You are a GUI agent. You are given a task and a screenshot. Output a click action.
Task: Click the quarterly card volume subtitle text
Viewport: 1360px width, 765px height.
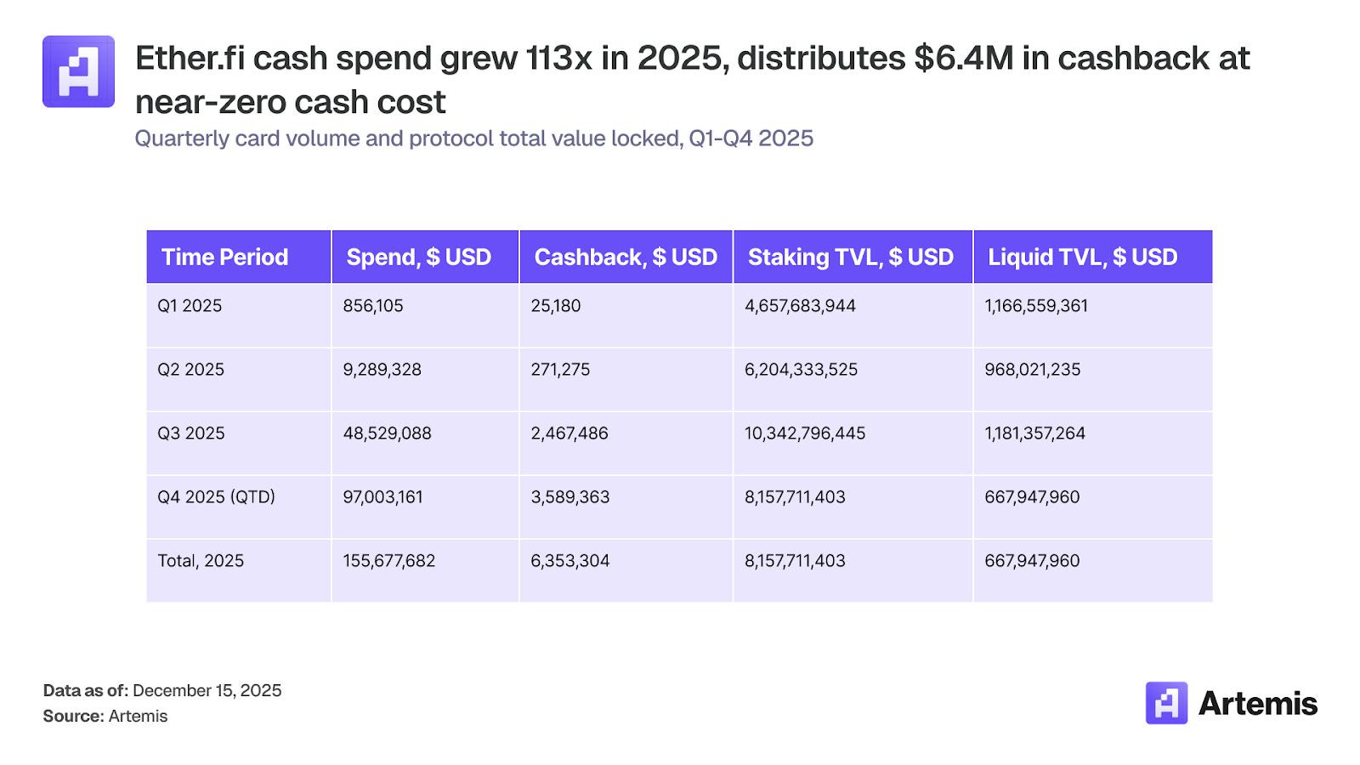coord(473,139)
